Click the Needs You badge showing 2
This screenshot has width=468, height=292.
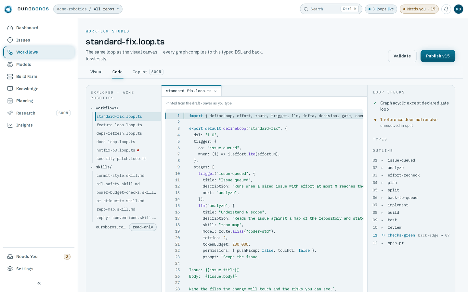point(67,257)
